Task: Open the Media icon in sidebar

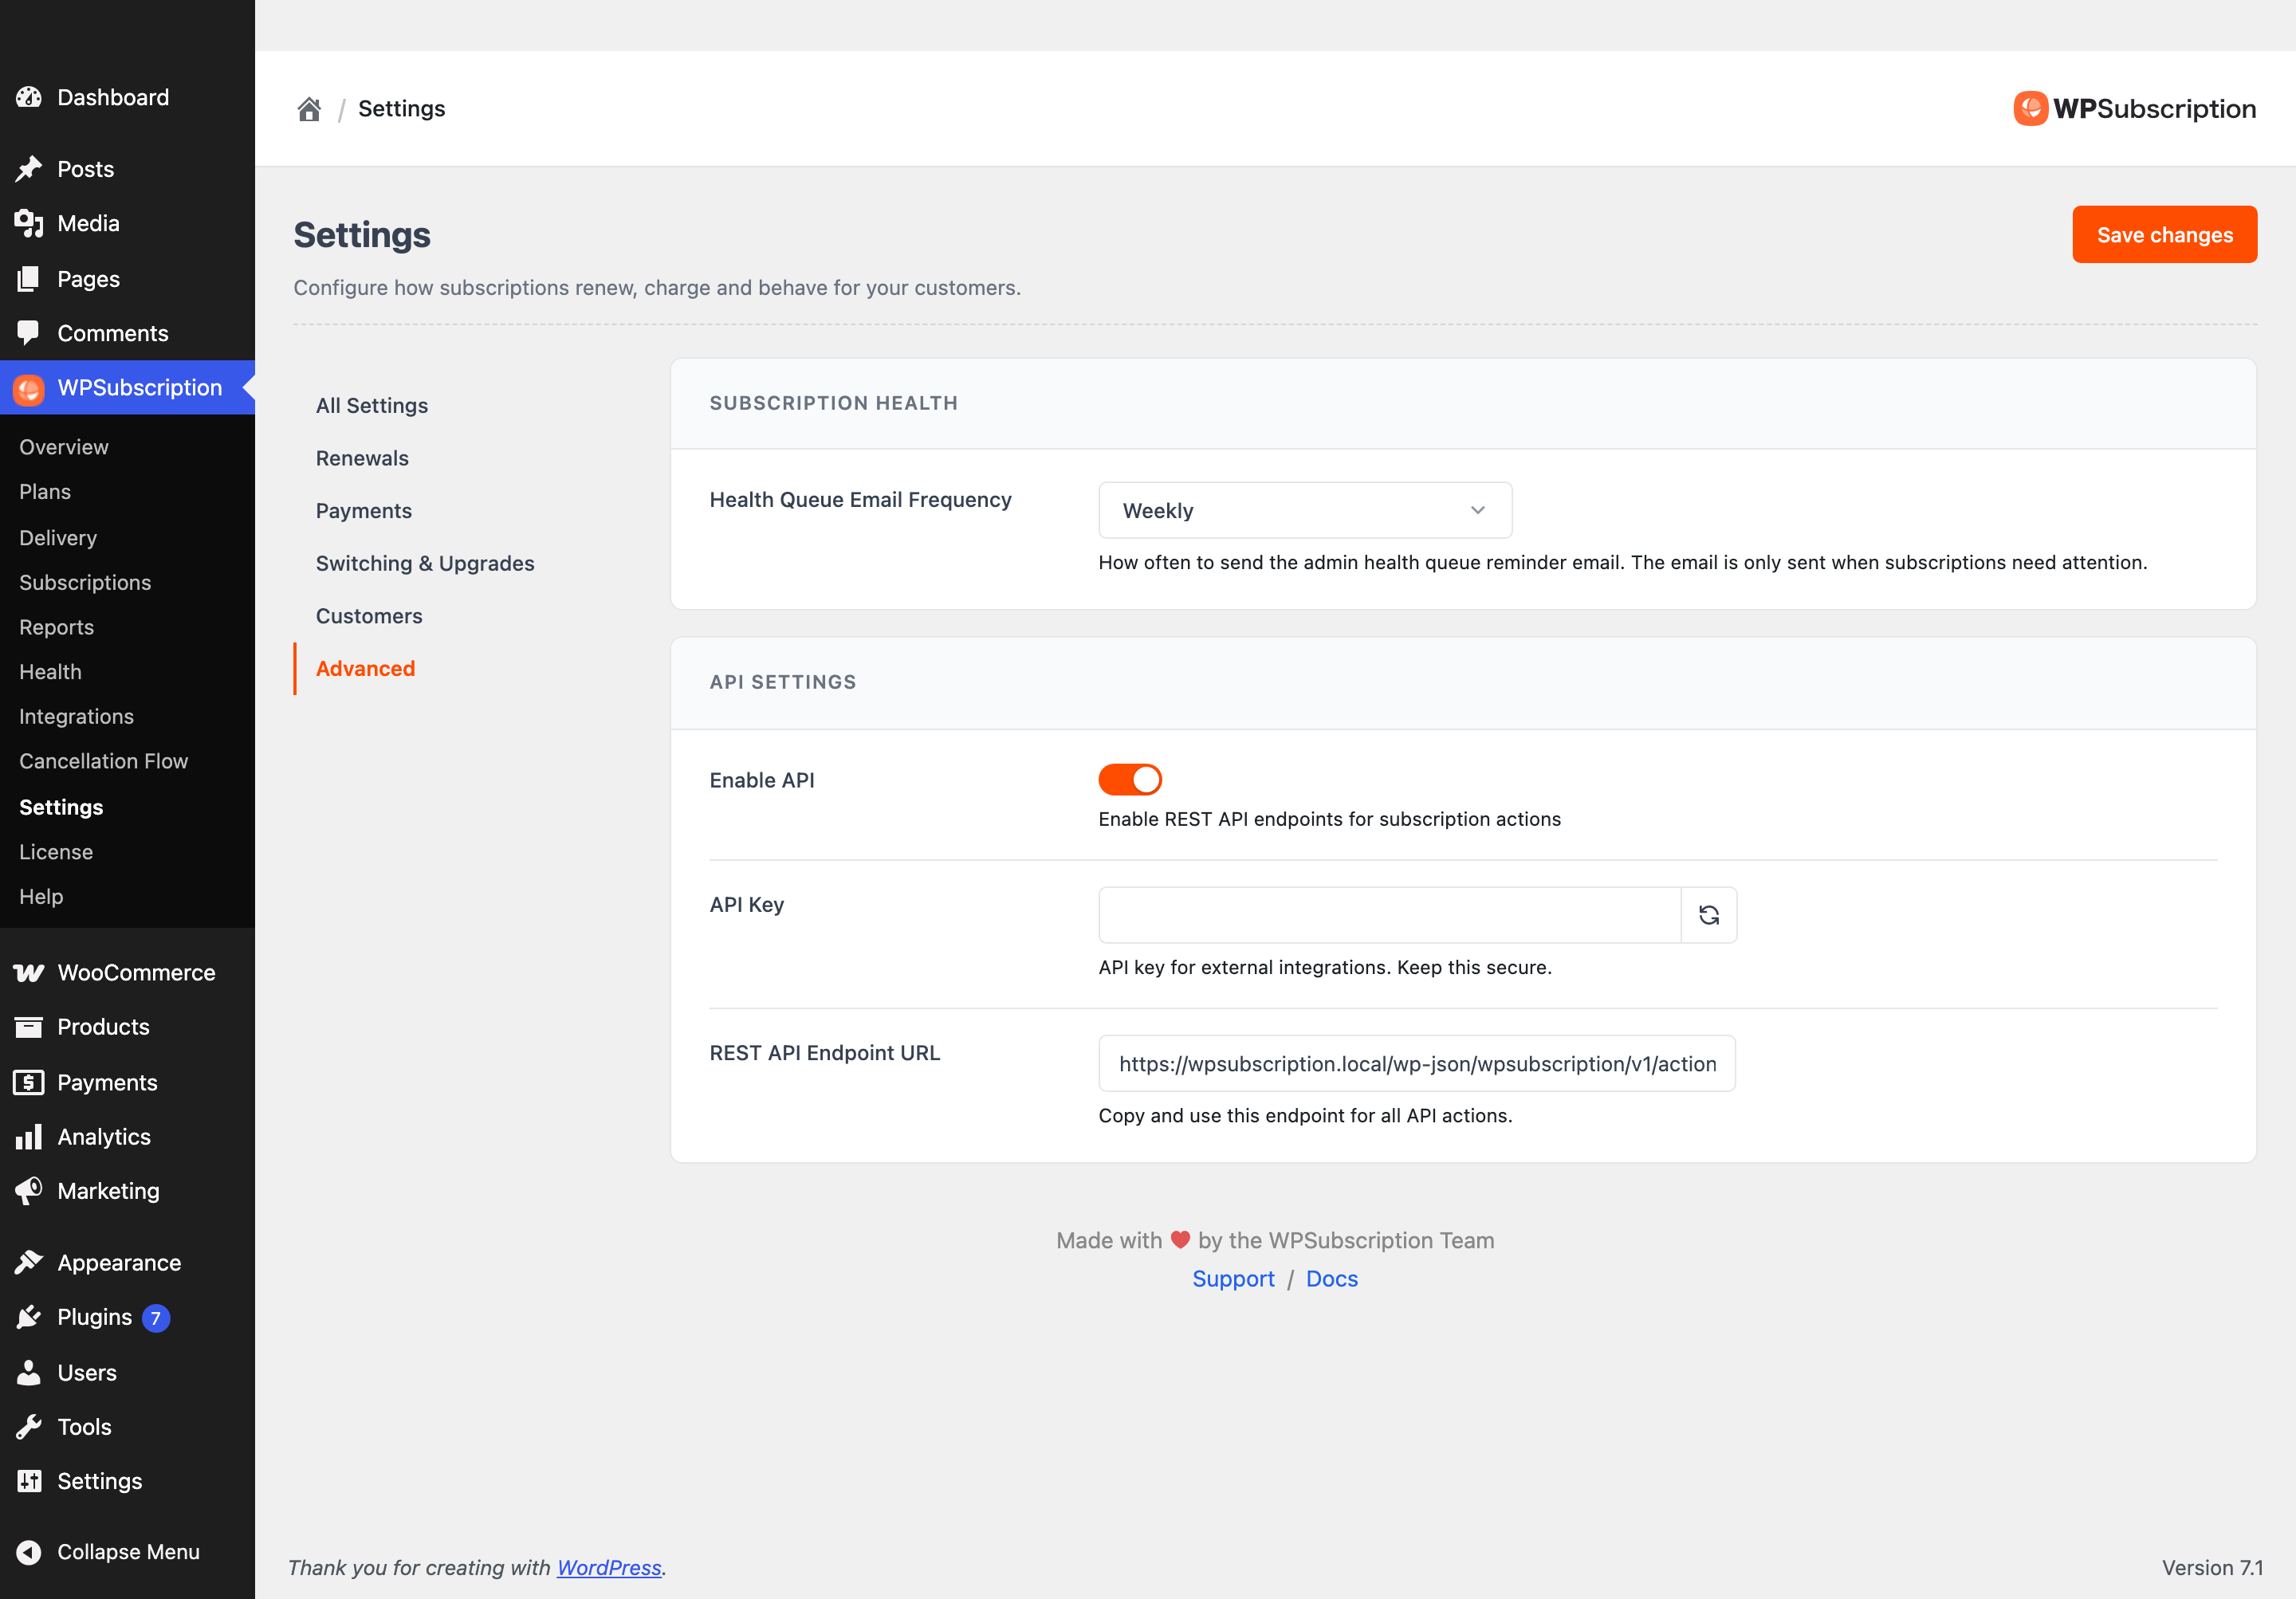Action: (29, 223)
